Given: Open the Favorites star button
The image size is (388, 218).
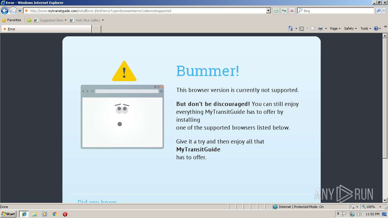Looking at the screenshot, I should point(12,20).
